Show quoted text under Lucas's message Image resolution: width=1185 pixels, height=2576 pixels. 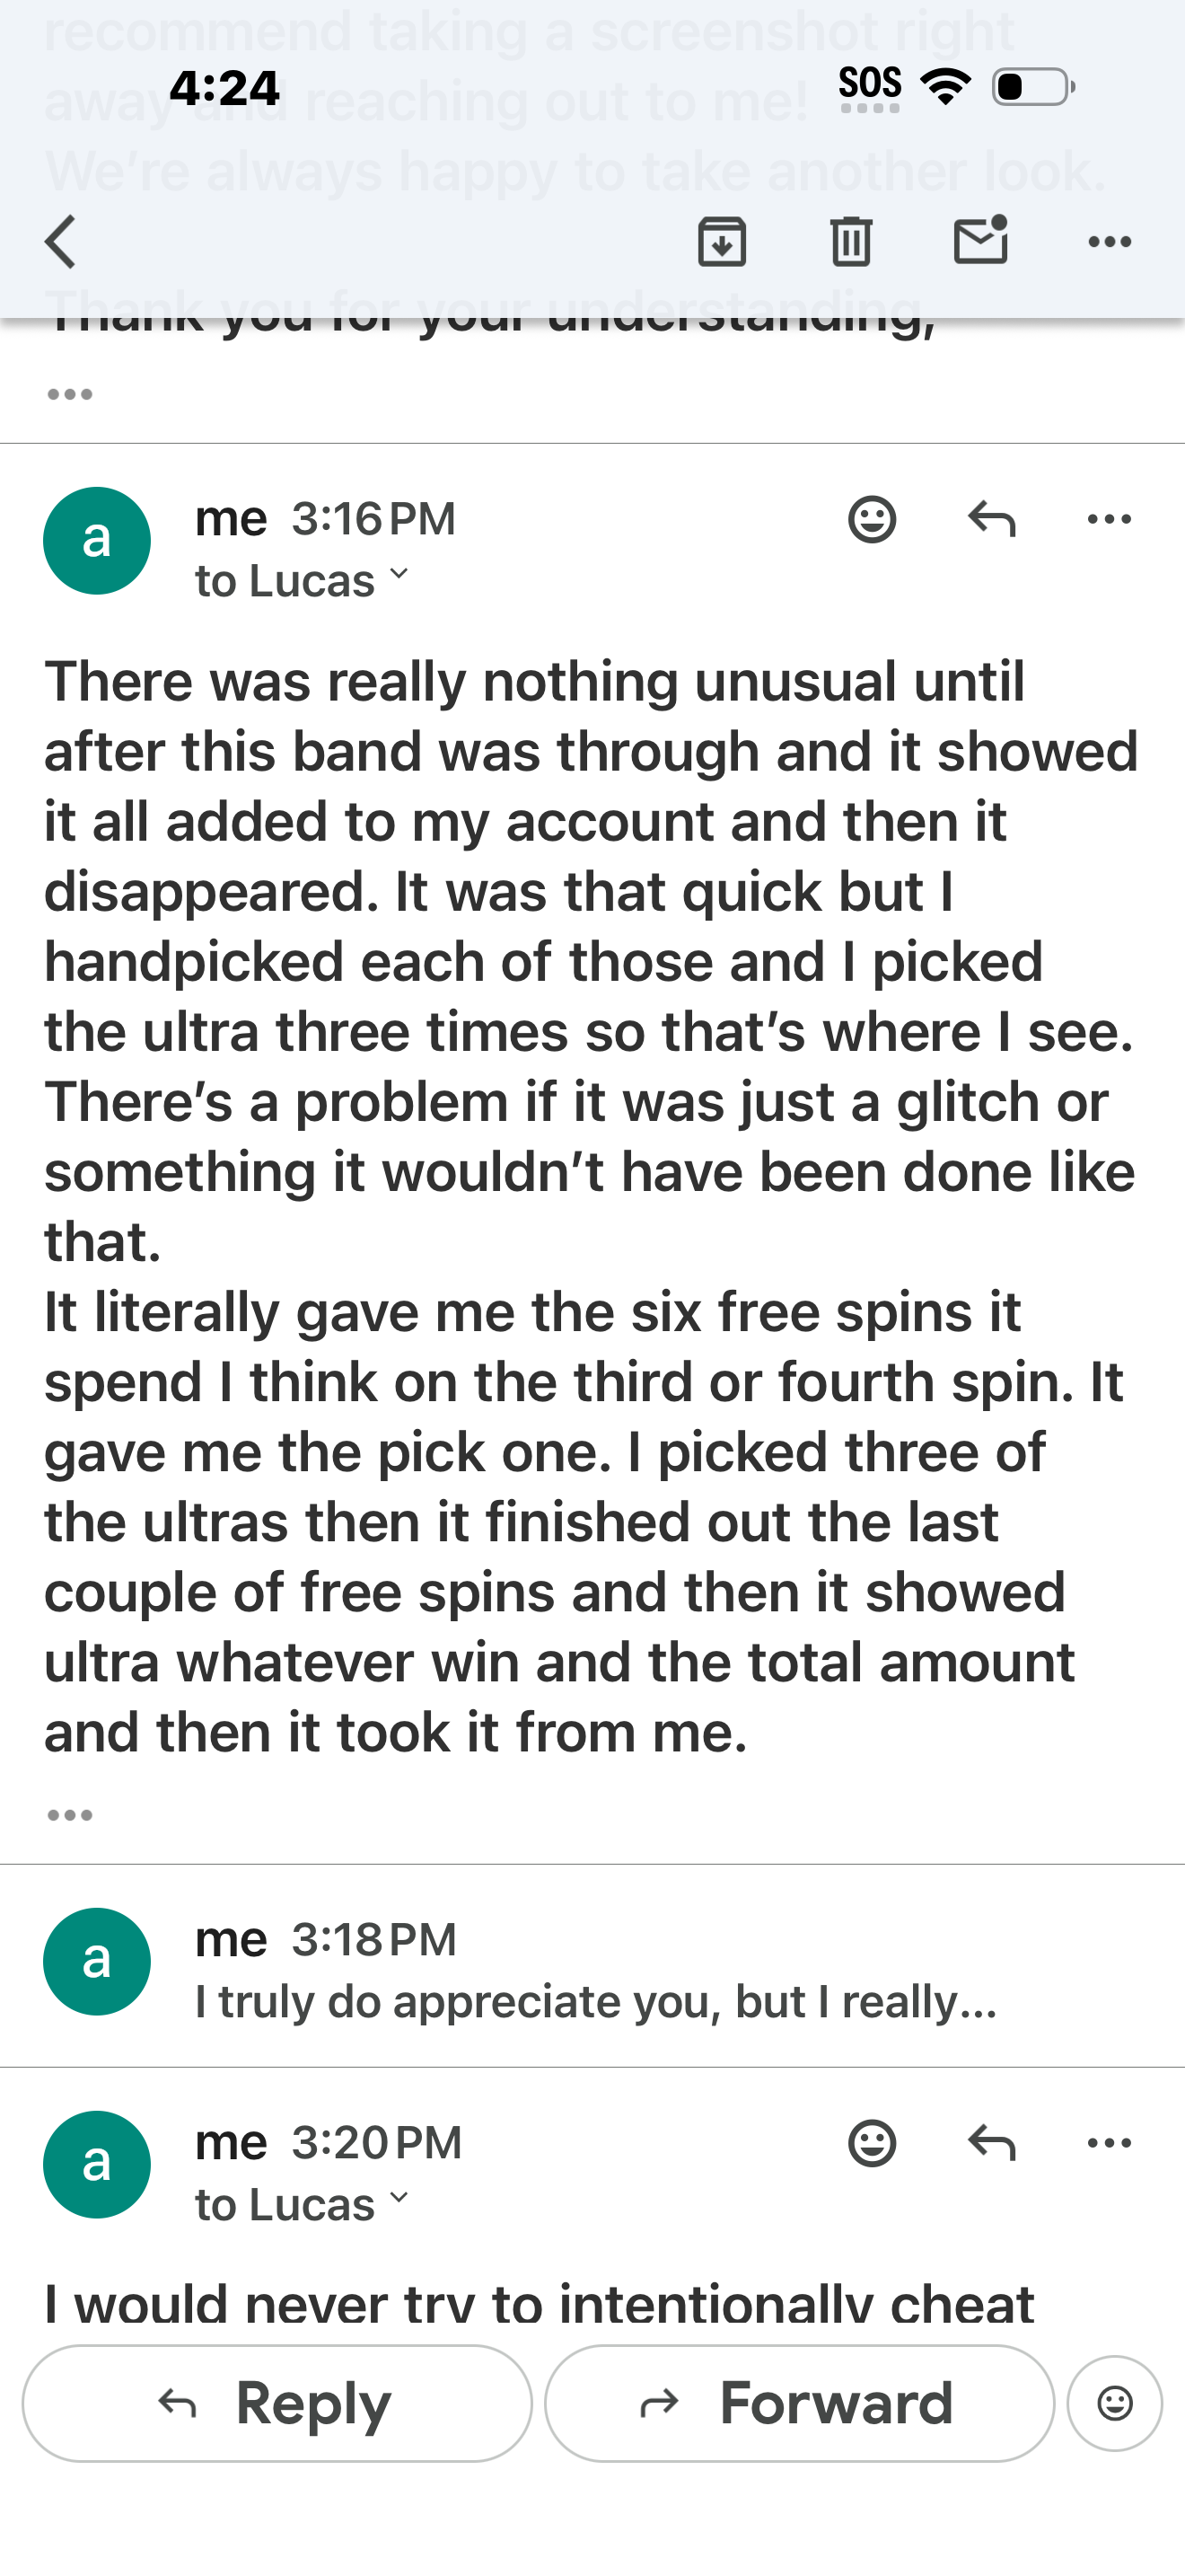70,394
